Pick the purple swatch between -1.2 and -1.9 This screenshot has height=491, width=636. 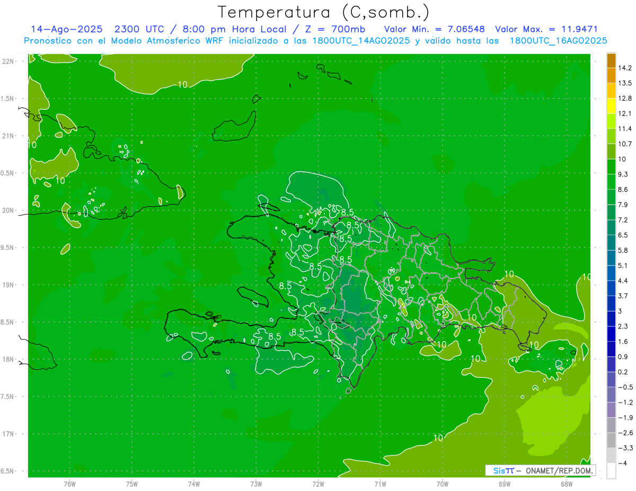pyautogui.click(x=612, y=410)
